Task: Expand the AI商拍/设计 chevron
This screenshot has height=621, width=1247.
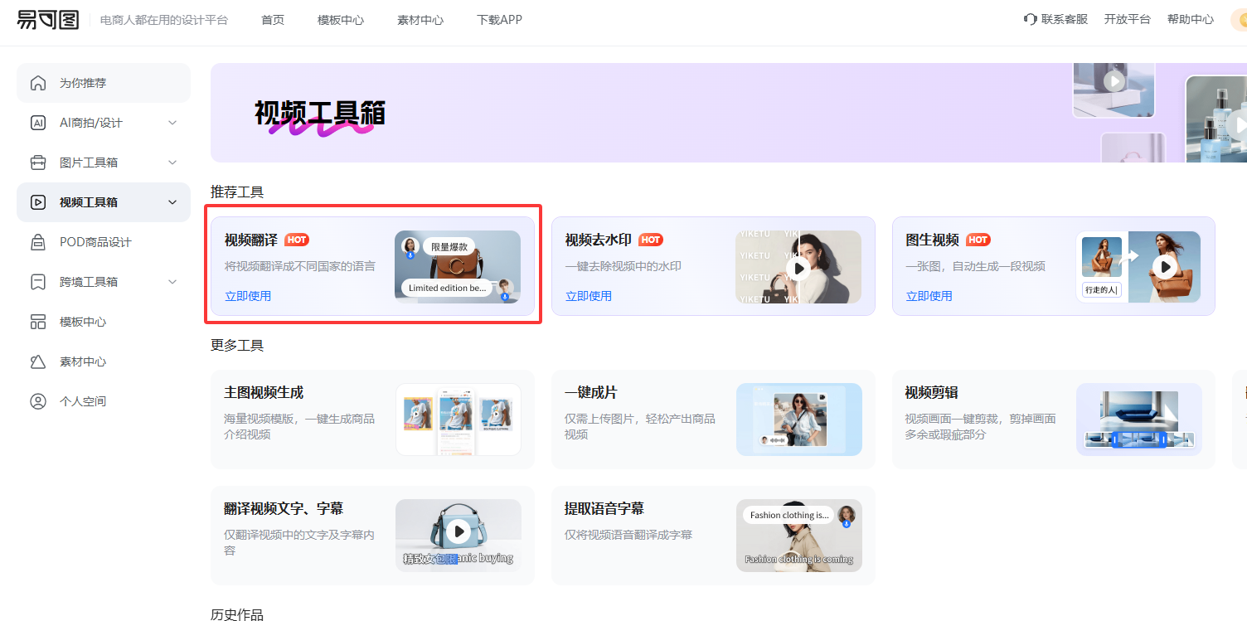Action: coord(172,123)
